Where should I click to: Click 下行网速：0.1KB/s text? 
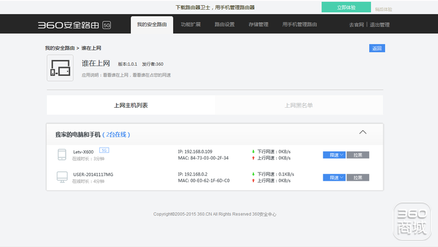(x=276, y=174)
